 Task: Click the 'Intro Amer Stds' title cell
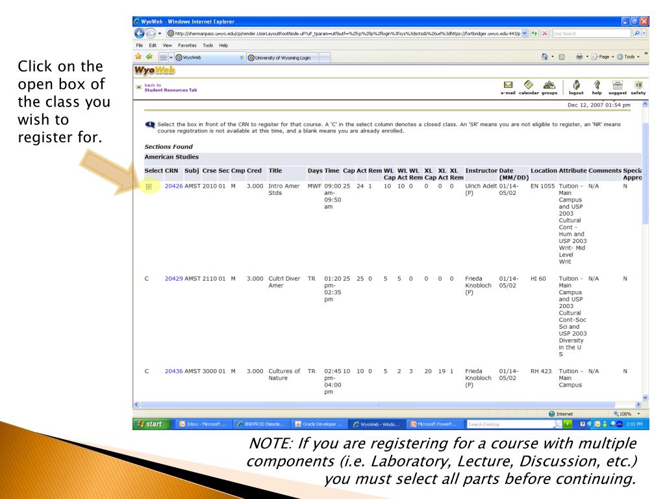pyautogui.click(x=284, y=190)
